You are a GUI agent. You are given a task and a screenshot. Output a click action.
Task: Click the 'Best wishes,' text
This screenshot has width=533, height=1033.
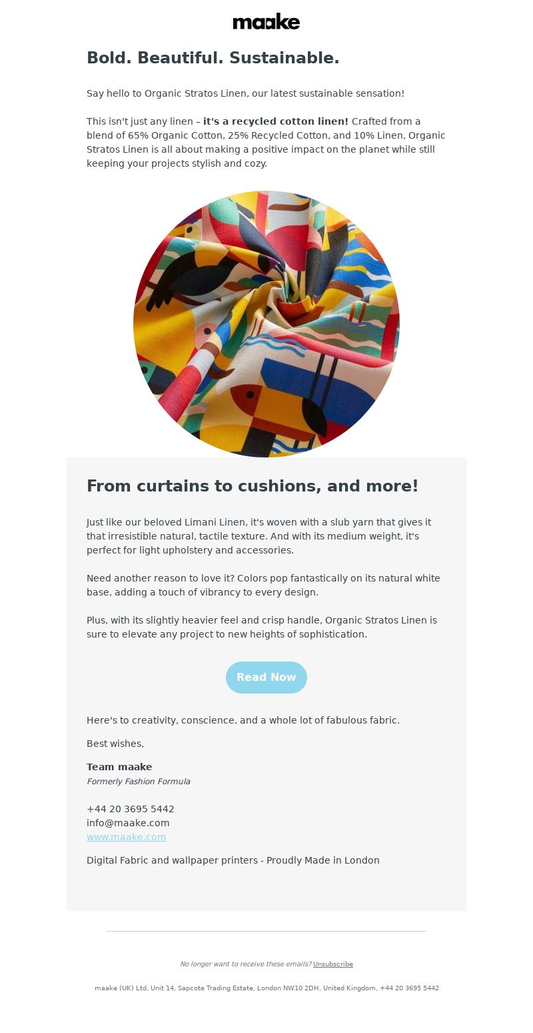click(x=115, y=744)
